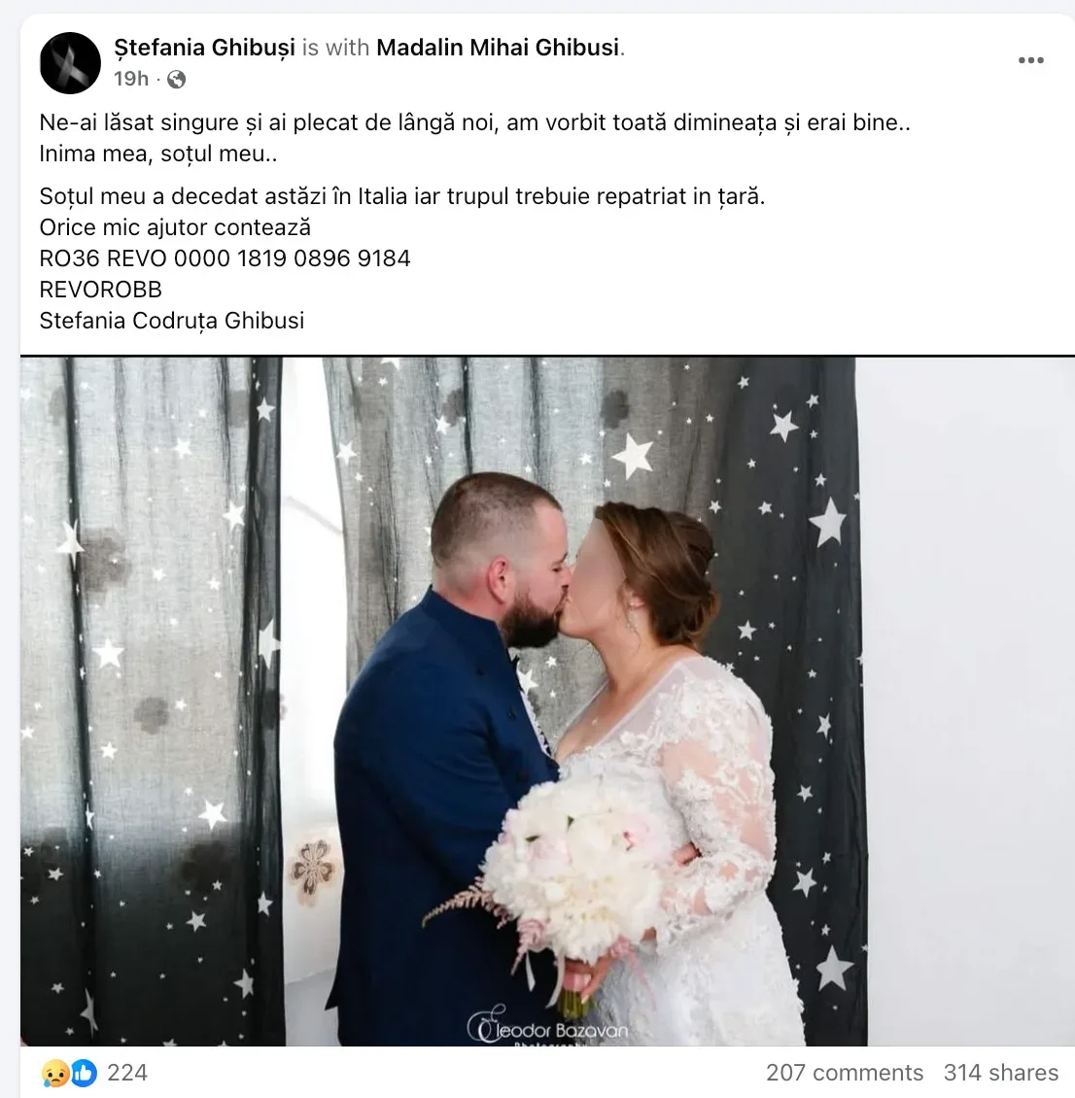1075x1098 pixels.
Task: Open the wedding kiss photo
Action: pyautogui.click(x=547, y=702)
